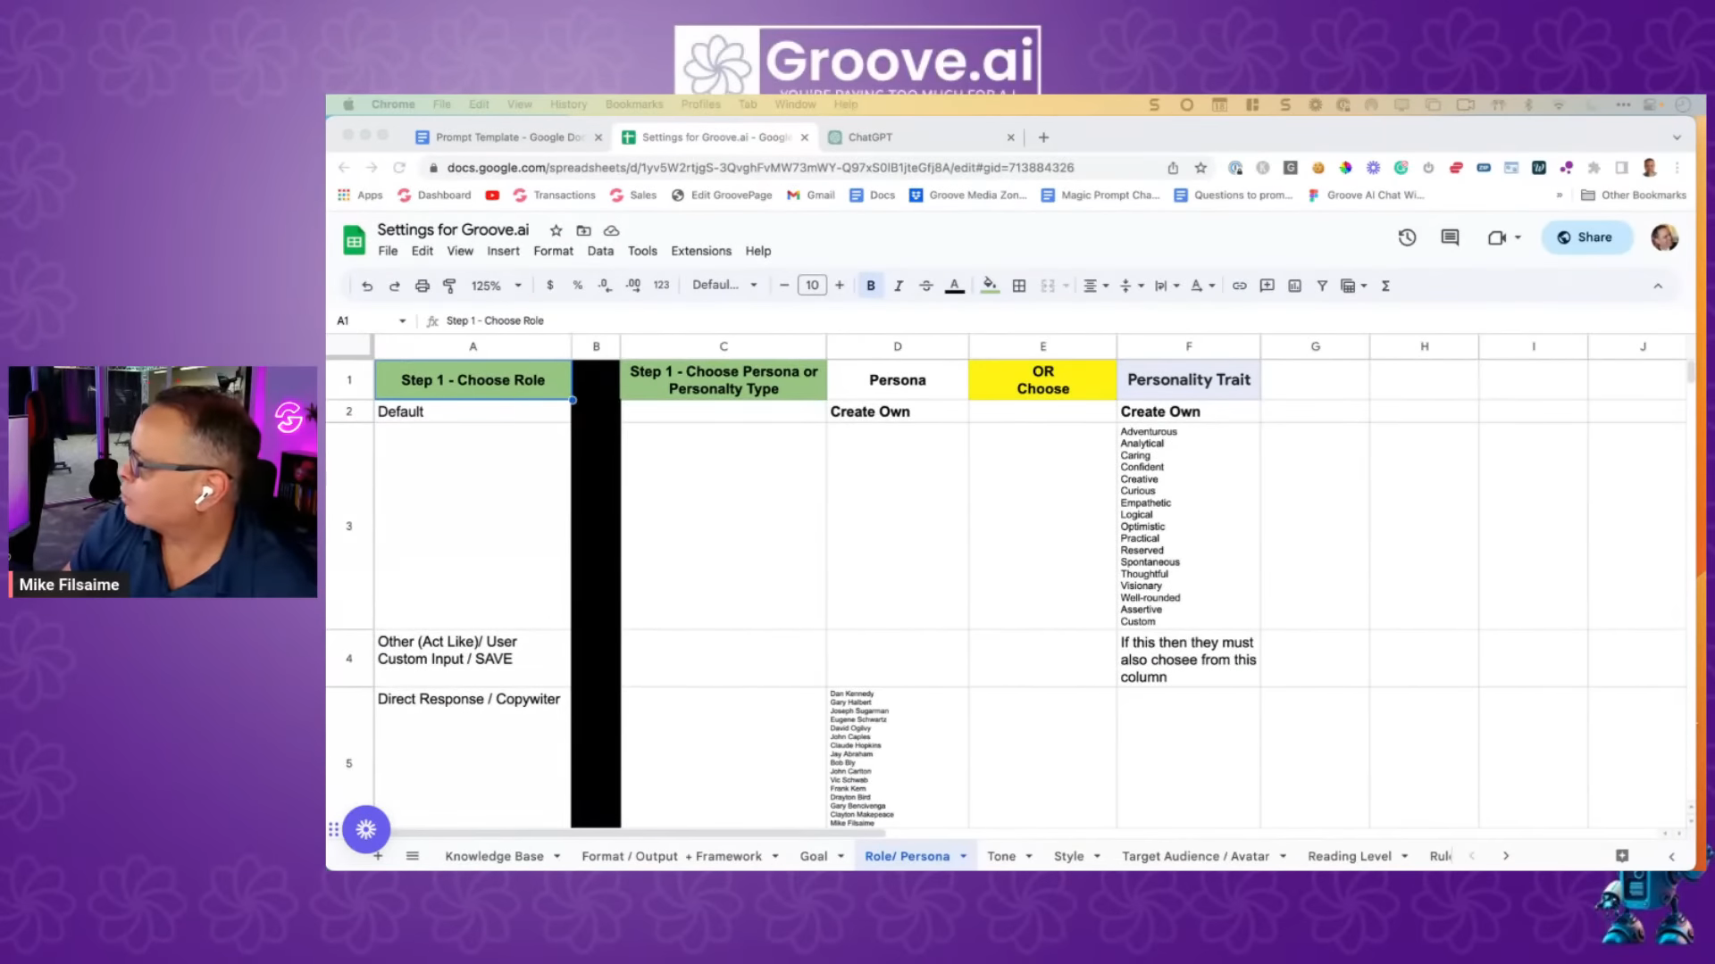The height and width of the screenshot is (964, 1715).
Task: Open the Format menu
Action: coord(554,251)
